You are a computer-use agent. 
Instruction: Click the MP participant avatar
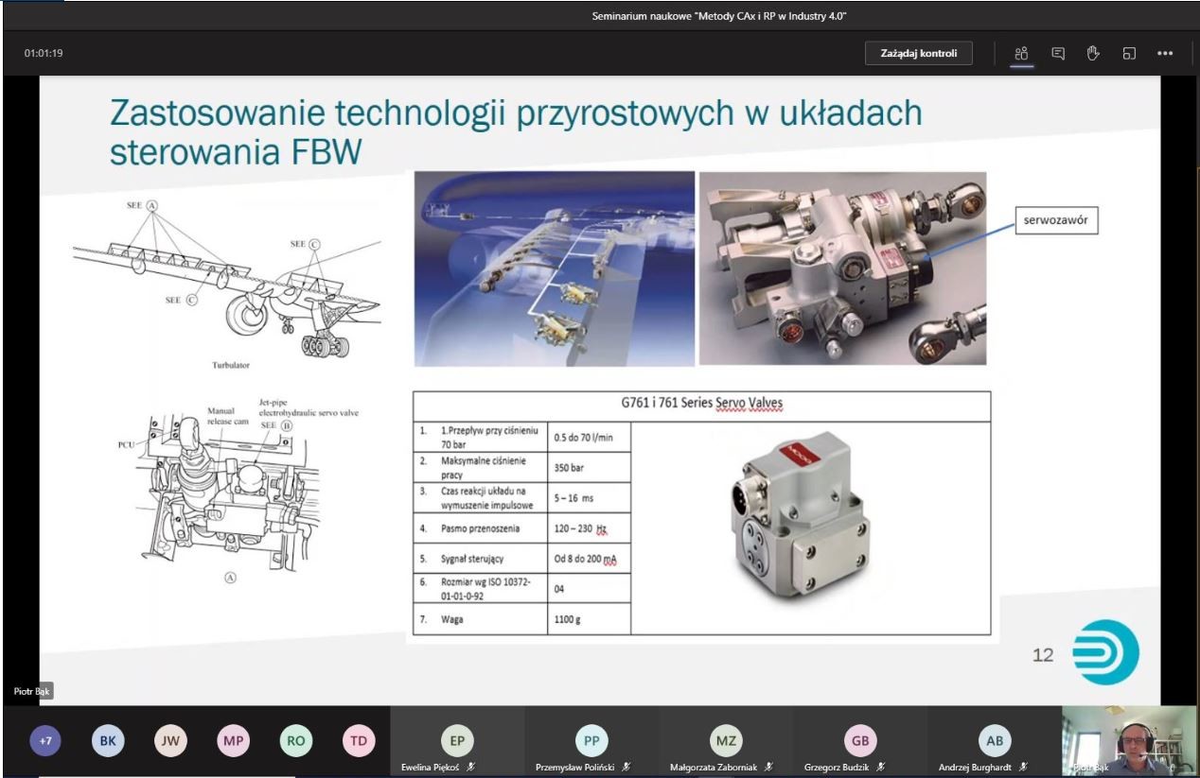232,742
